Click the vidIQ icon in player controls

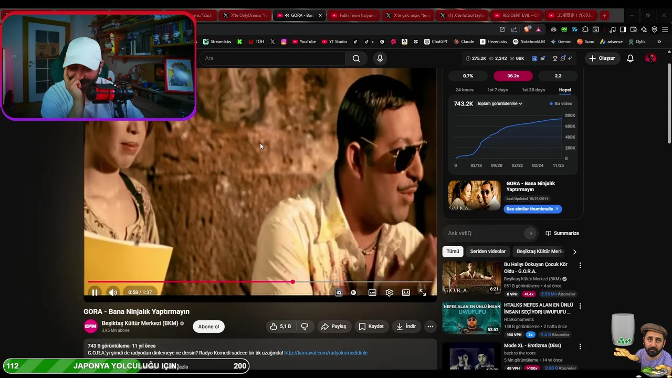point(339,292)
